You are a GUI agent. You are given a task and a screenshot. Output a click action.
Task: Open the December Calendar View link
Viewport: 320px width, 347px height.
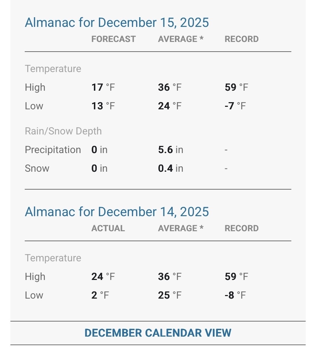point(158,333)
